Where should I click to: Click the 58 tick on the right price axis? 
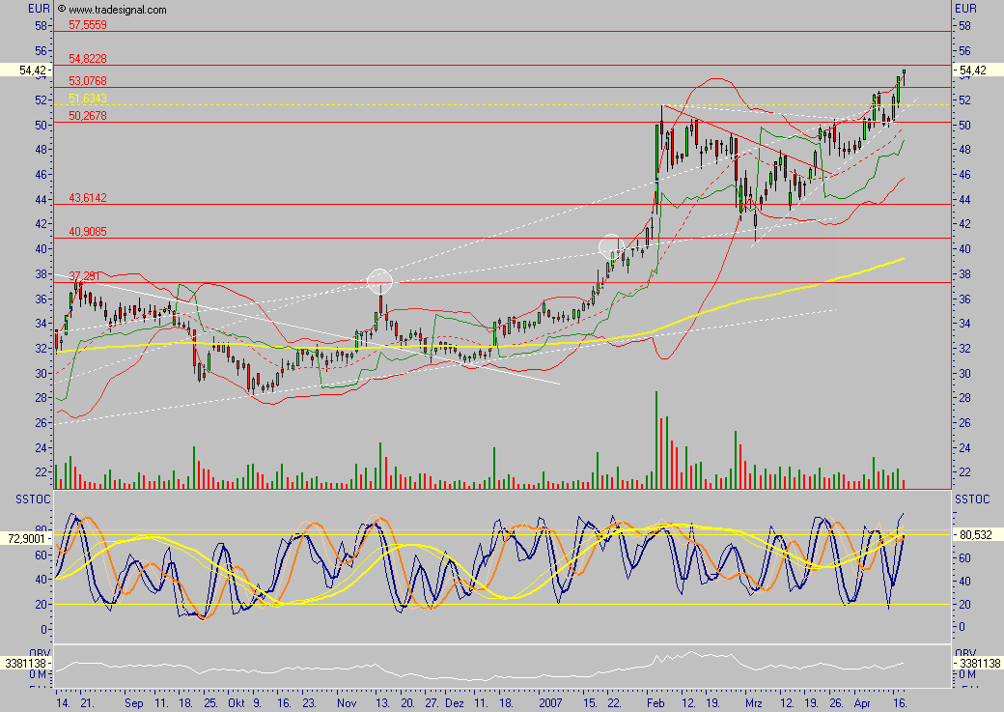point(964,26)
